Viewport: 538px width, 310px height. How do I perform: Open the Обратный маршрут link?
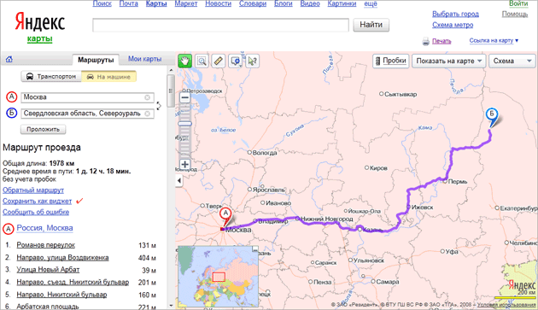coord(33,190)
